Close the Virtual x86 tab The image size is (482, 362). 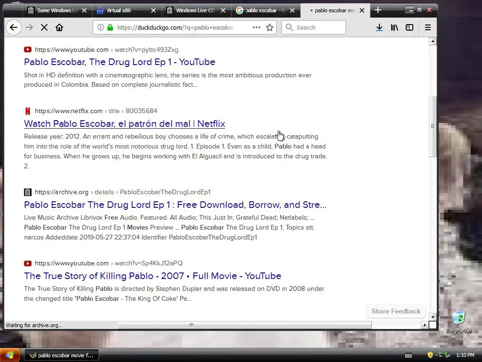pyautogui.click(x=153, y=10)
